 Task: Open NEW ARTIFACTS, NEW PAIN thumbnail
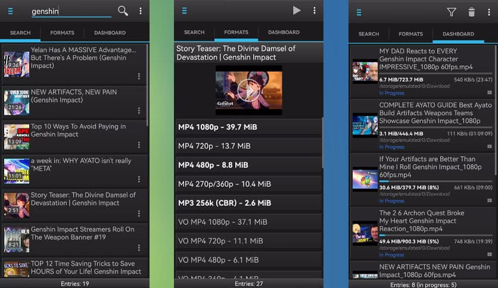pos(17,102)
